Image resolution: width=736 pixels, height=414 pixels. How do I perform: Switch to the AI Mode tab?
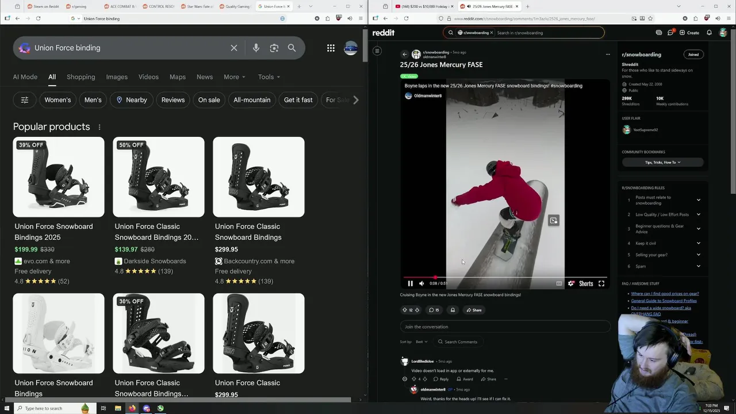click(25, 77)
